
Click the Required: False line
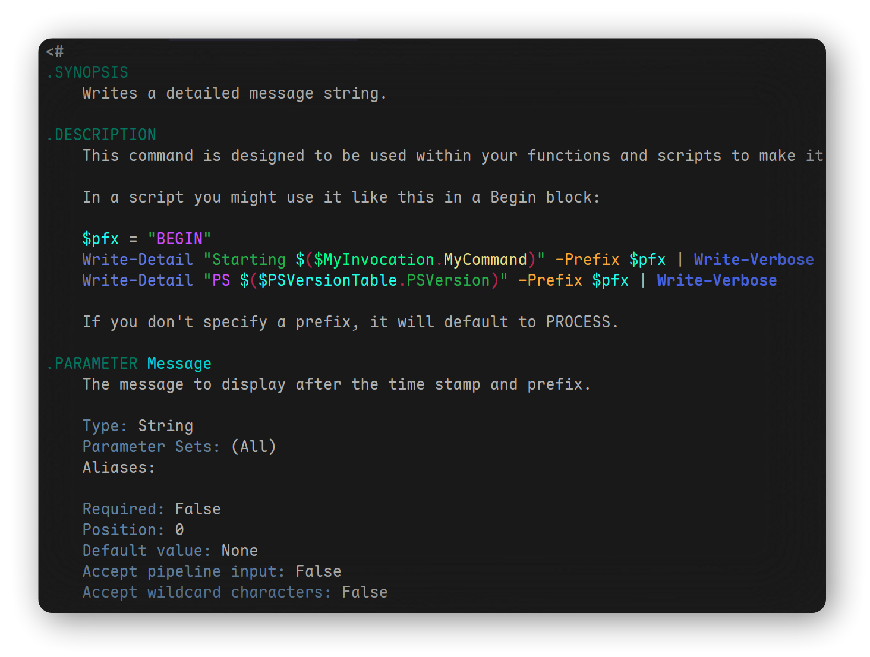pyautogui.click(x=152, y=509)
